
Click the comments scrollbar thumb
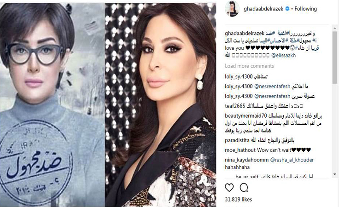[x=335, y=57]
